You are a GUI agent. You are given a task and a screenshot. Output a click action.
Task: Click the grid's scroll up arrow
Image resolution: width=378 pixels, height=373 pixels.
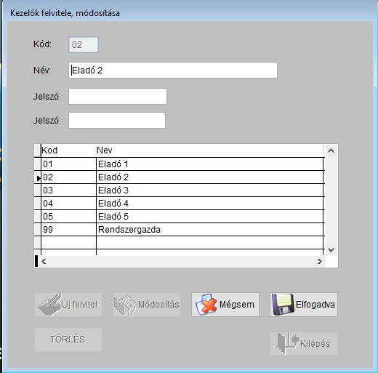[x=331, y=151]
